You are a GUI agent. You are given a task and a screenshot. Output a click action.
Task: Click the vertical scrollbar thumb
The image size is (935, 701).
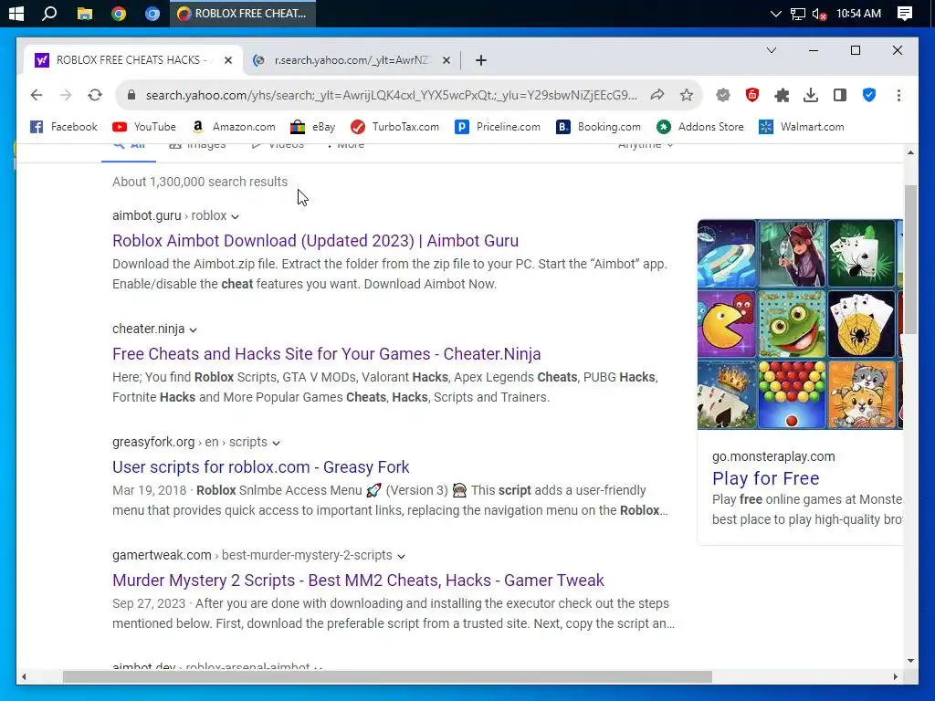click(910, 259)
